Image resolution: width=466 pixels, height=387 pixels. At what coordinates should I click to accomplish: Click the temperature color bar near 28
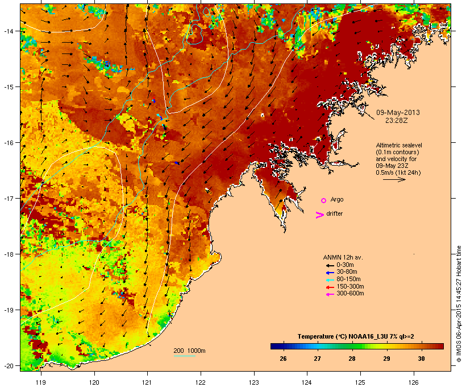pos(352,346)
